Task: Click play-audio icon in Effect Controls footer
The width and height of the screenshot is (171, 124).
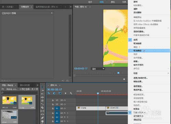Action: 63,81
